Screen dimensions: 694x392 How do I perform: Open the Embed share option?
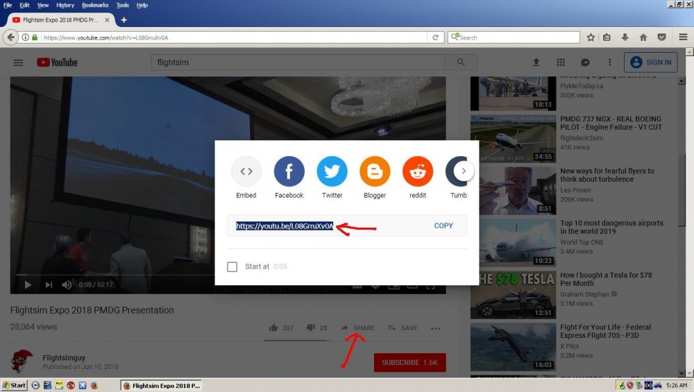[x=246, y=171]
